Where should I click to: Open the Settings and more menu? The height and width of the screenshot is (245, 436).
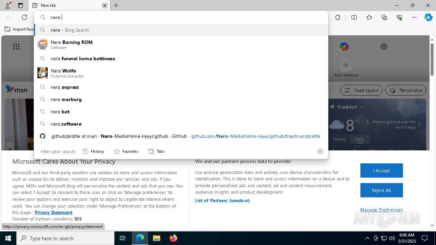pos(414,17)
